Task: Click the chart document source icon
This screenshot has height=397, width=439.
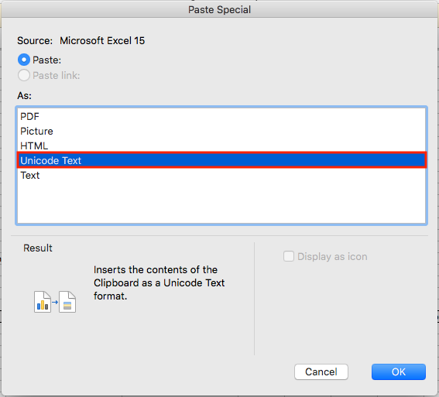Action: pos(43,302)
